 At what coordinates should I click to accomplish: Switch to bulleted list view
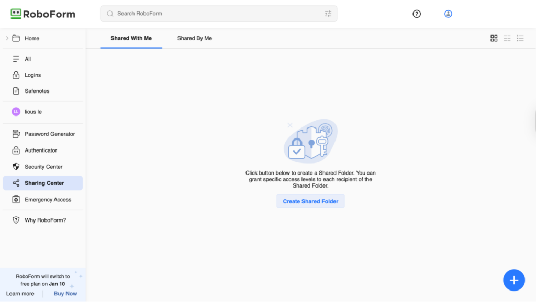coord(520,38)
